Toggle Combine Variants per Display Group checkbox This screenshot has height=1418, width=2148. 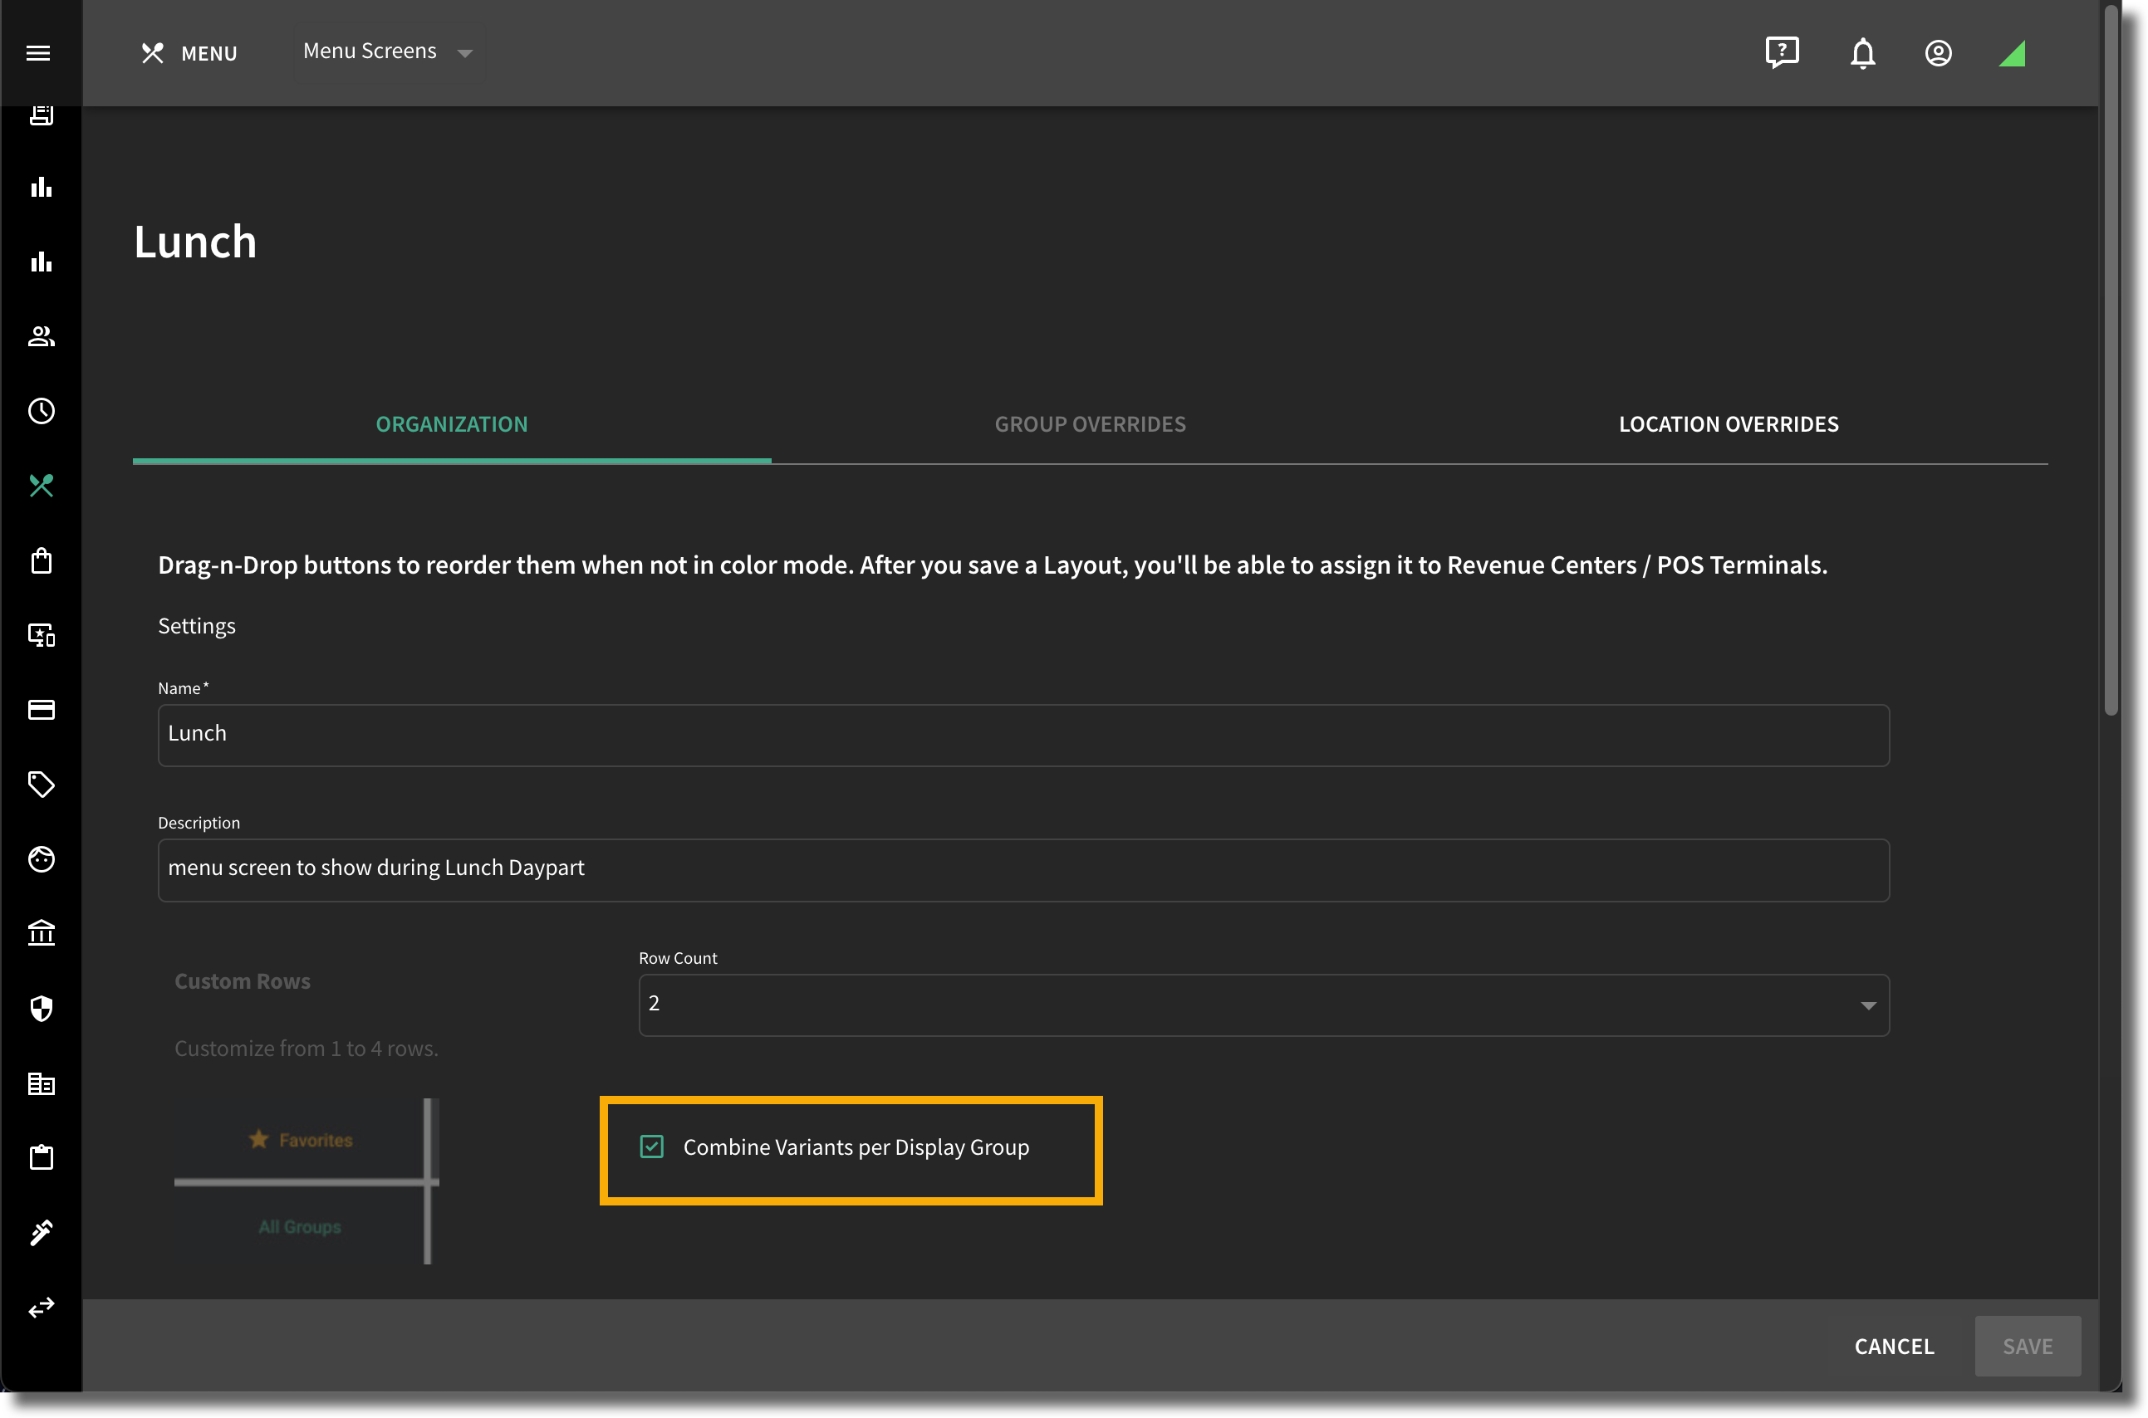(x=651, y=1147)
